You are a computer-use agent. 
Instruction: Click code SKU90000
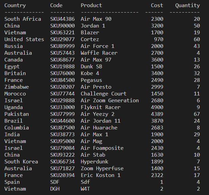(62, 26)
